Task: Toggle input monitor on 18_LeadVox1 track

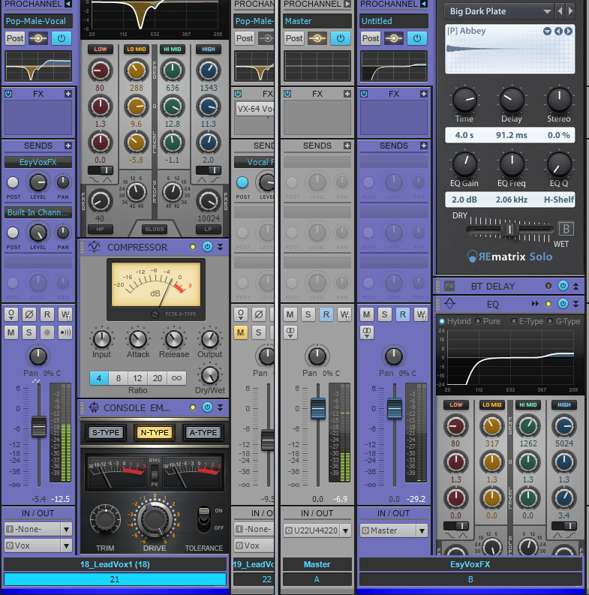Action: 65,332
